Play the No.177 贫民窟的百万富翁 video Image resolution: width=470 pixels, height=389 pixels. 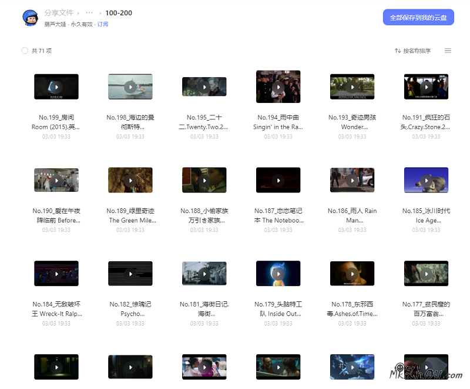pyautogui.click(x=427, y=274)
